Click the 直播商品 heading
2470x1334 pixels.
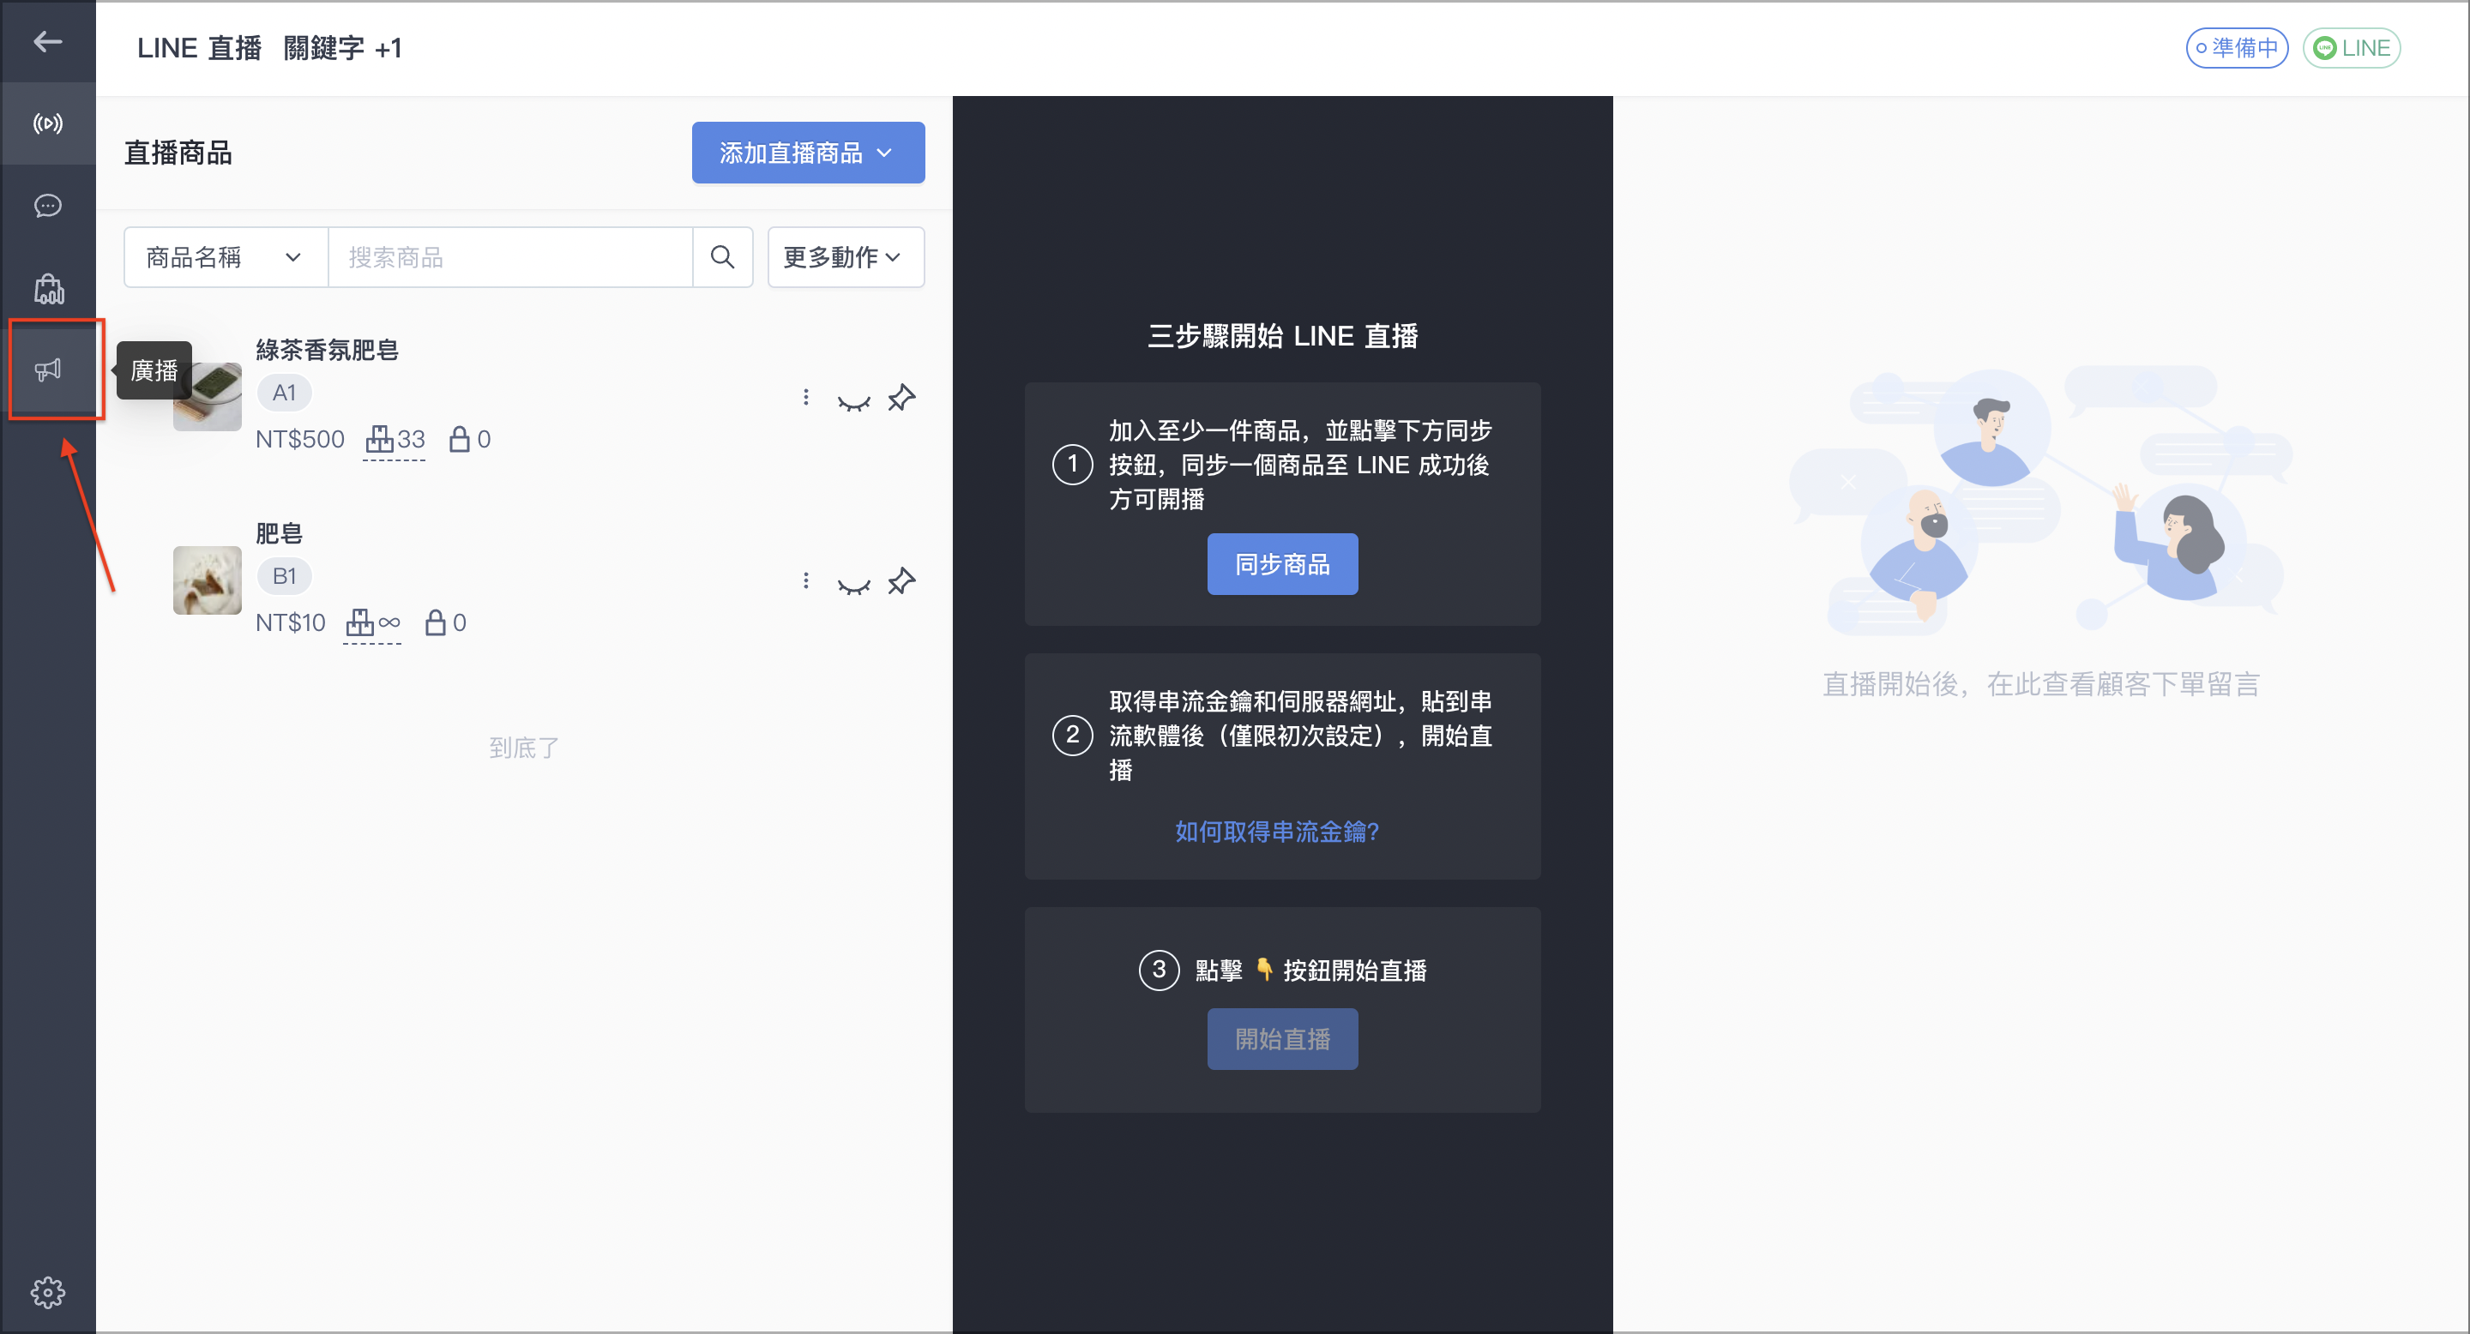(178, 153)
